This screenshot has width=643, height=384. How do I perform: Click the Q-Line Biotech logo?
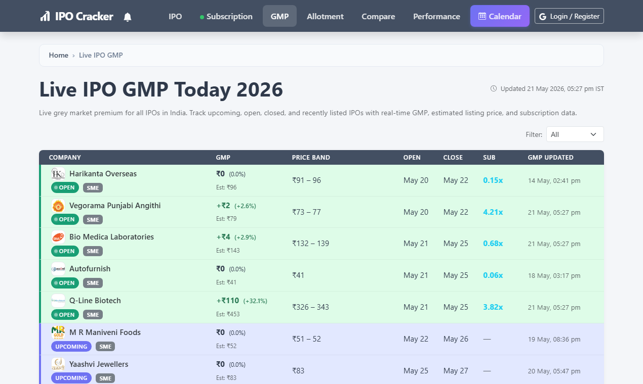tap(58, 301)
